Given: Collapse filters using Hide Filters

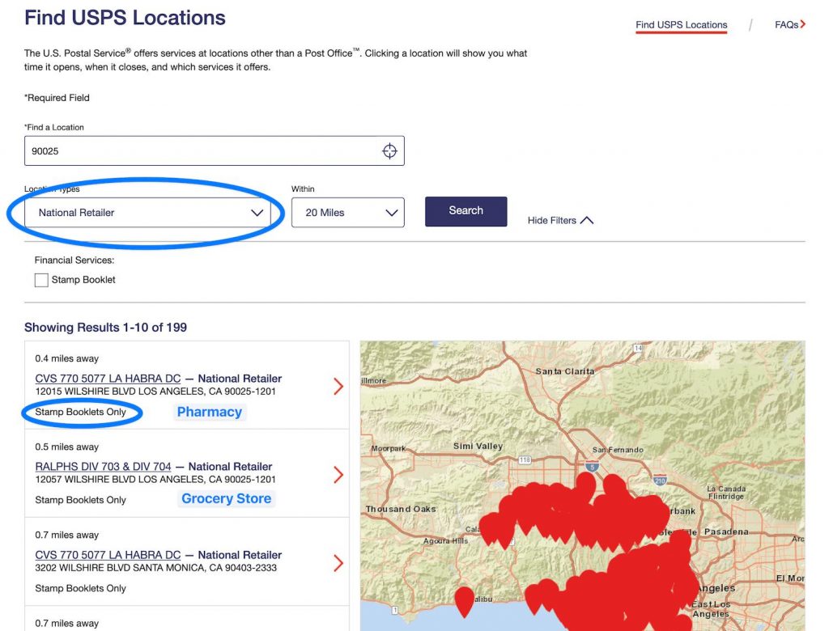Looking at the screenshot, I should click(560, 220).
